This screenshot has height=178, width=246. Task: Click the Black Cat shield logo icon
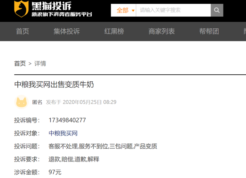click(21, 8)
